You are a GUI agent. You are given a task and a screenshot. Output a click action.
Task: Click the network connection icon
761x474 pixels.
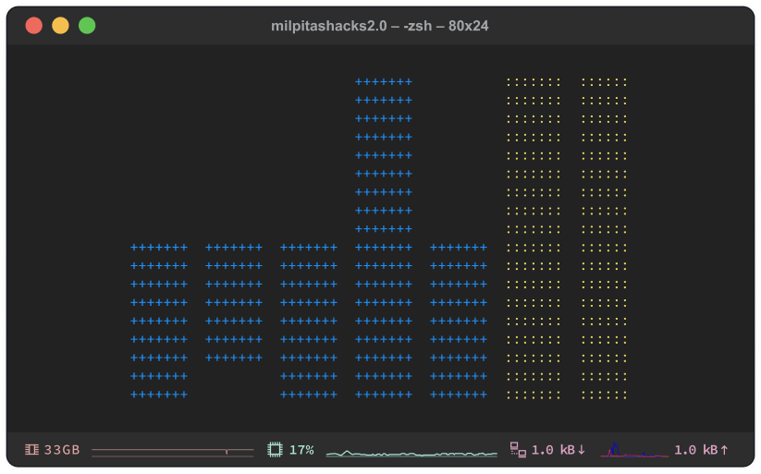tap(518, 450)
